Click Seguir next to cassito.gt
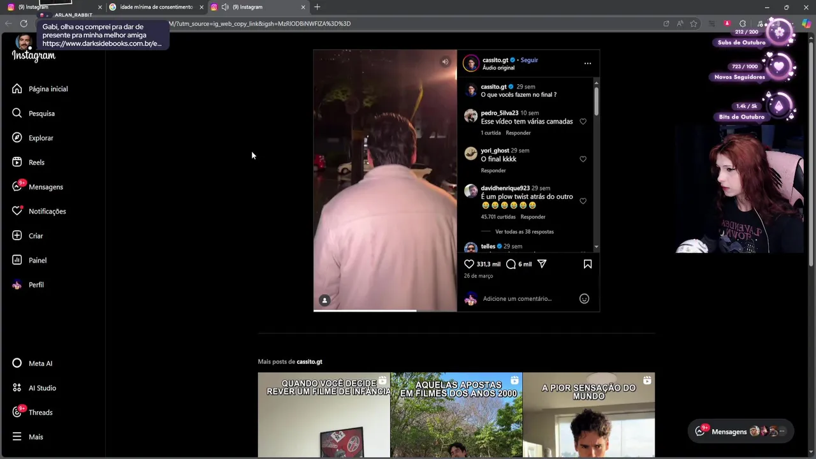Screen dimensions: 816x459 pyautogui.click(x=529, y=60)
